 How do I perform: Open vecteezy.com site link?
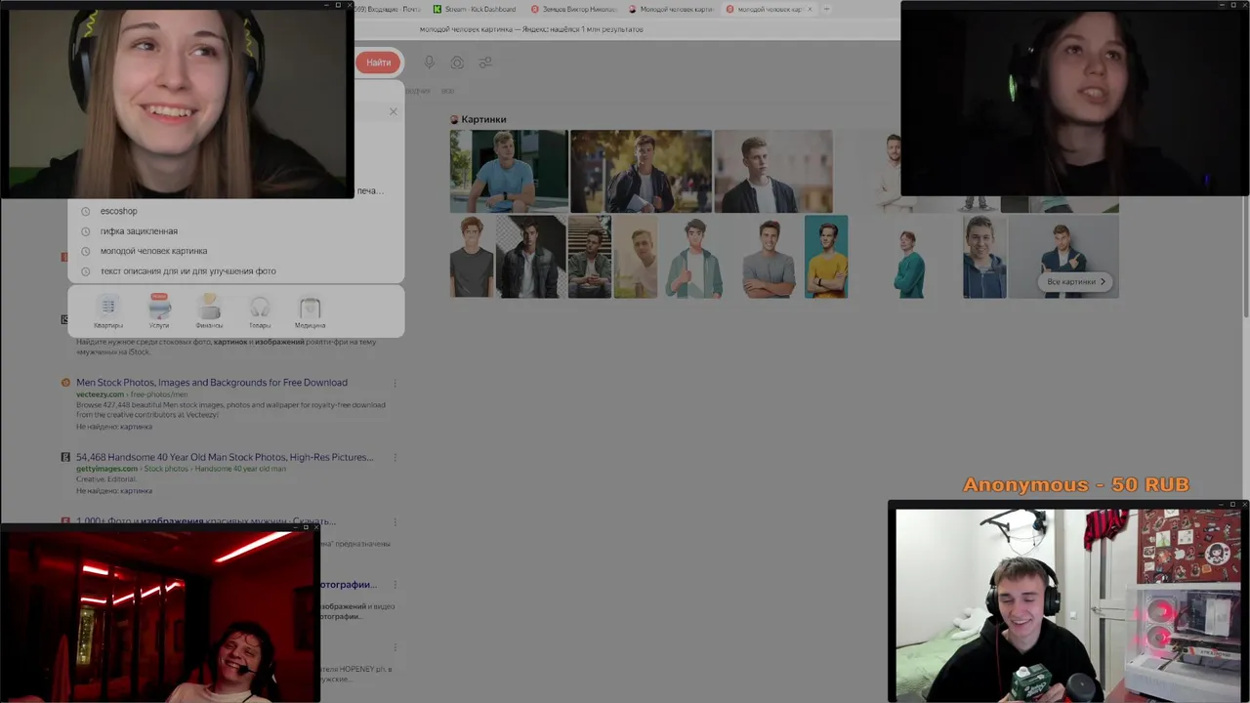(x=100, y=394)
